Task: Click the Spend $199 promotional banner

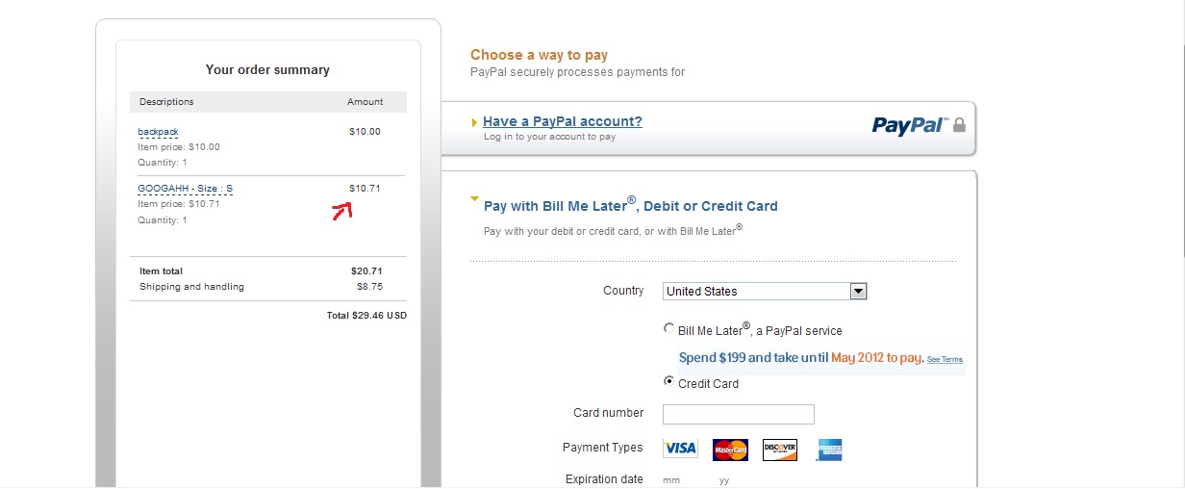Action: tap(800, 357)
